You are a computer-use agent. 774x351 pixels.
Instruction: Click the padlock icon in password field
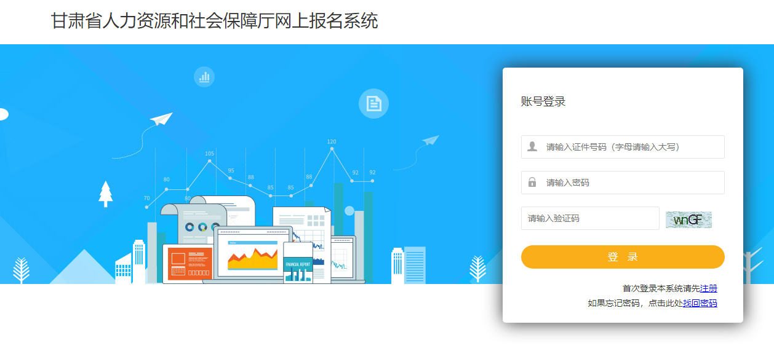click(532, 183)
